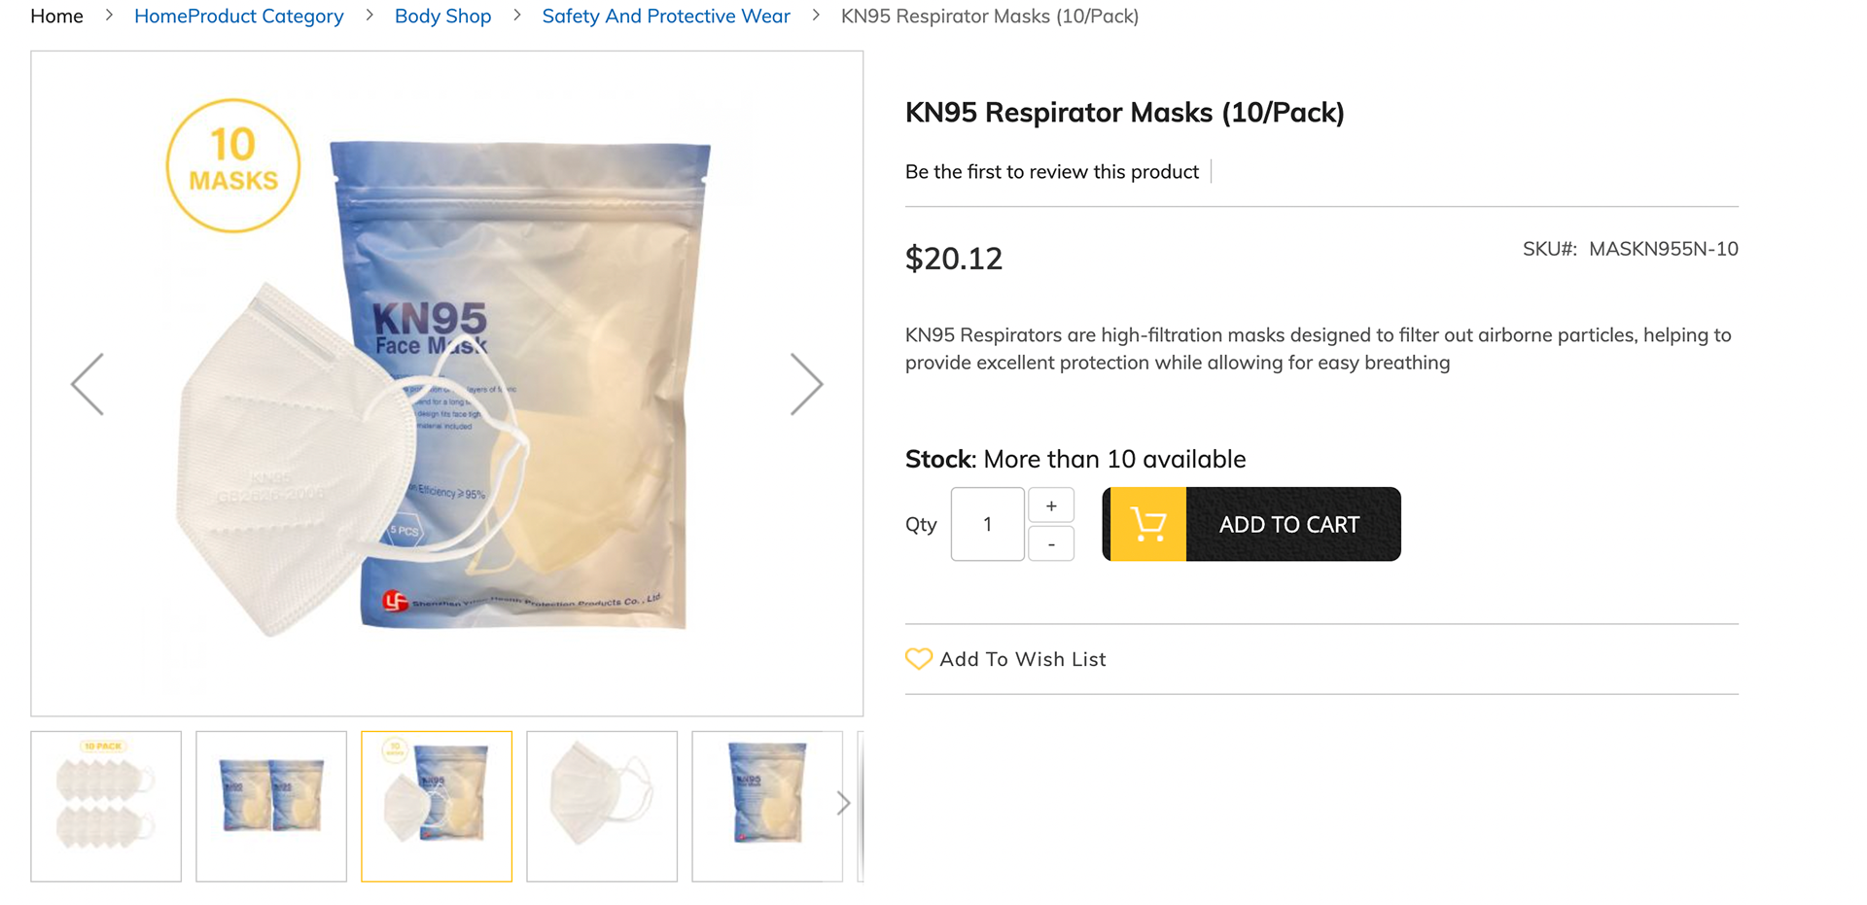
Task: Select the highlighted mask-with-bag thumbnail
Action: (437, 806)
